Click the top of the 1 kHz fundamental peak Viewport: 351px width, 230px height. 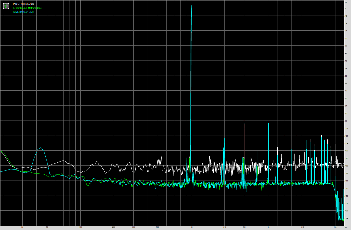coord(191,5)
